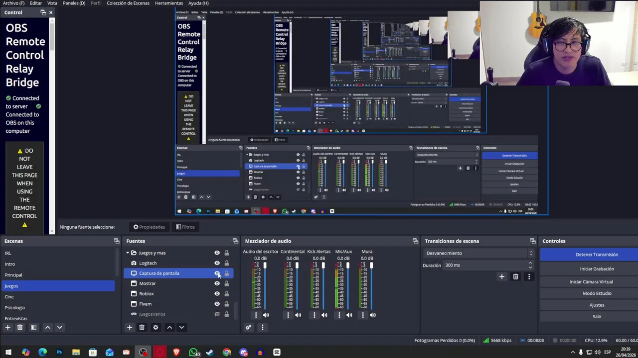Image resolution: width=638 pixels, height=358 pixels.
Task: Delete the selected scene with trash icon
Action: click(x=20, y=327)
